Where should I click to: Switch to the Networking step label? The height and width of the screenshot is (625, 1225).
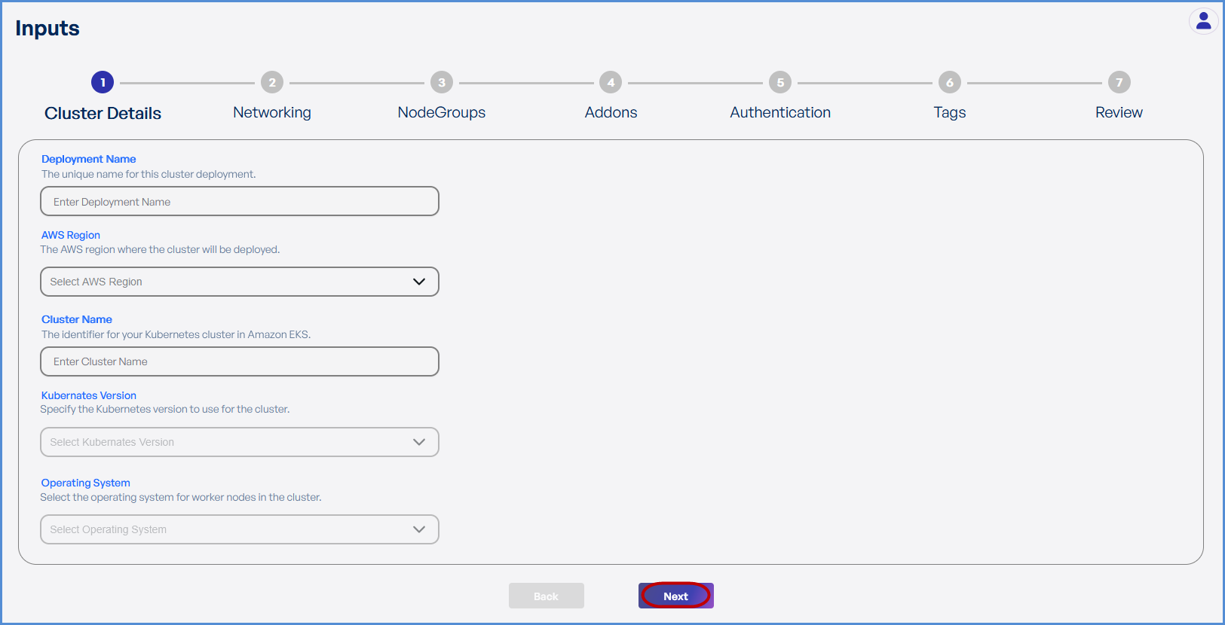pos(272,112)
